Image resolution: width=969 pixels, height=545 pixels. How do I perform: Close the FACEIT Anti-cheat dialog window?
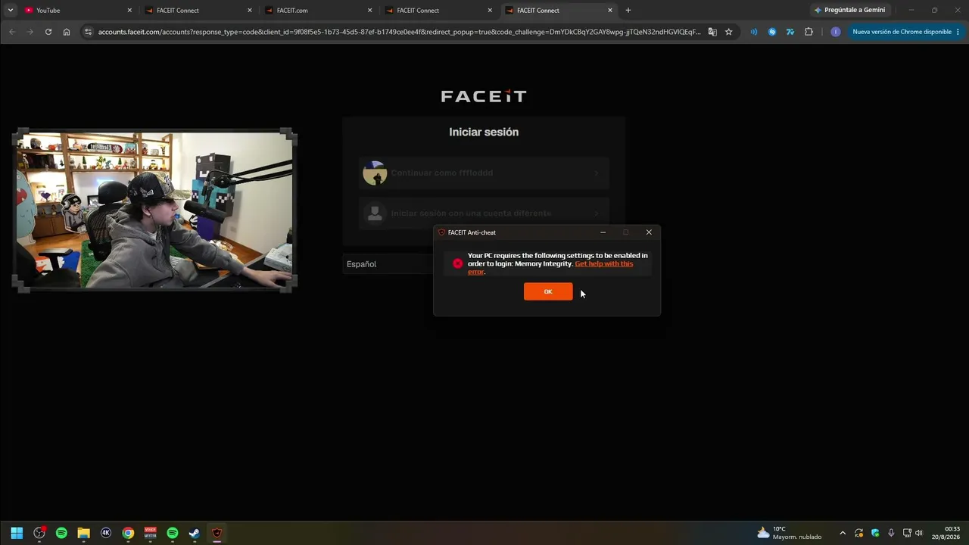[x=649, y=232]
